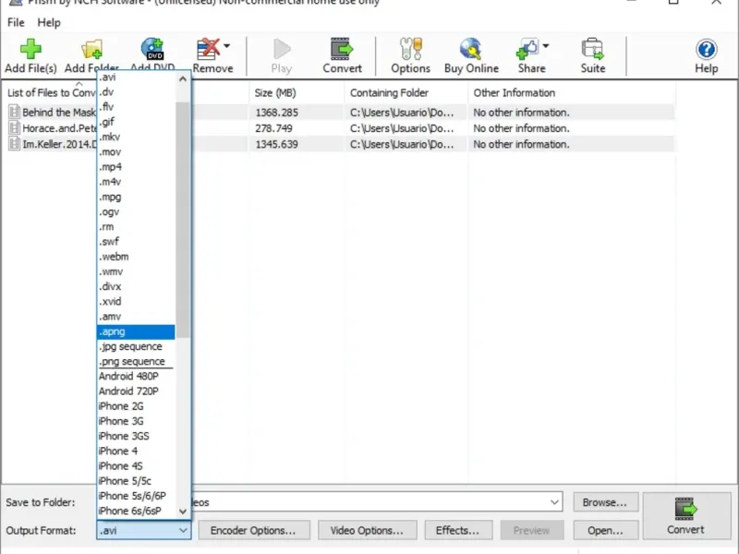The image size is (739, 554).
Task: Choose .mov format option
Action: click(136, 152)
